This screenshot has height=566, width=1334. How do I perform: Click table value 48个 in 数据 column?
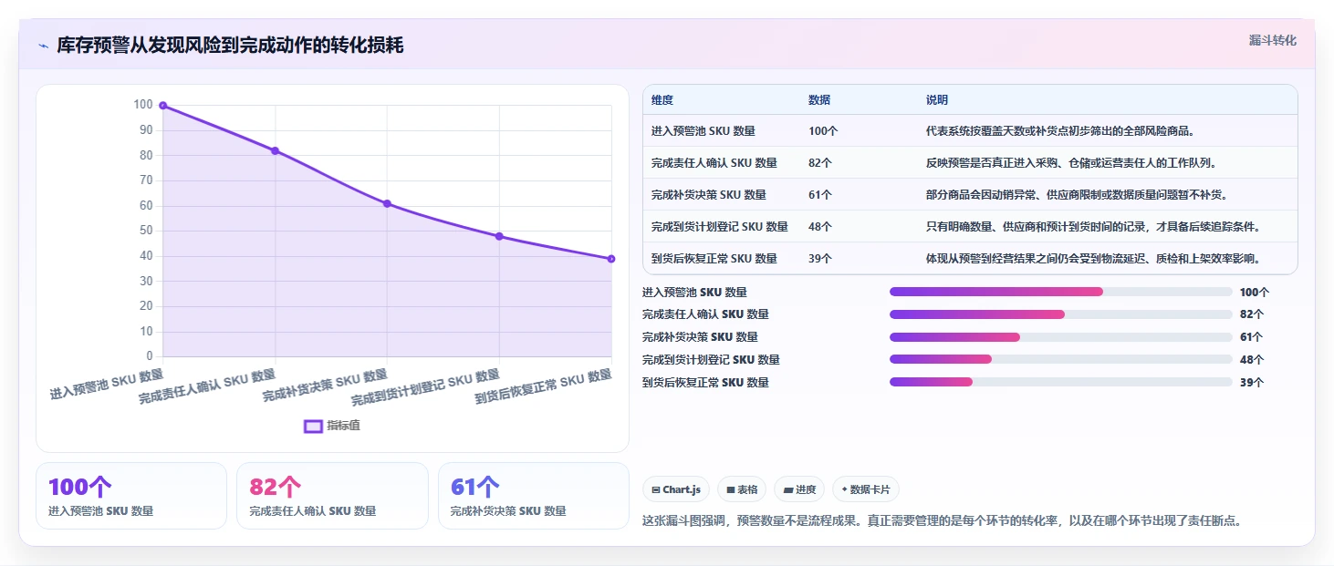coord(820,227)
